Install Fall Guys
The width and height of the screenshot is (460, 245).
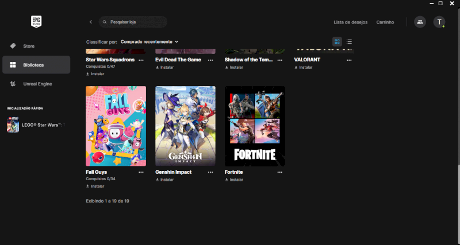(95, 186)
